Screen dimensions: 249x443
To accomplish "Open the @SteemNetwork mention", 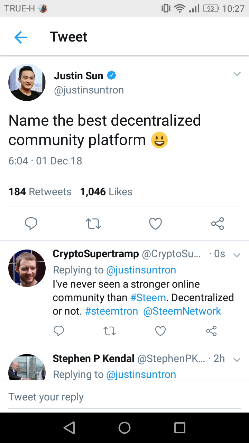I will [x=182, y=311].
